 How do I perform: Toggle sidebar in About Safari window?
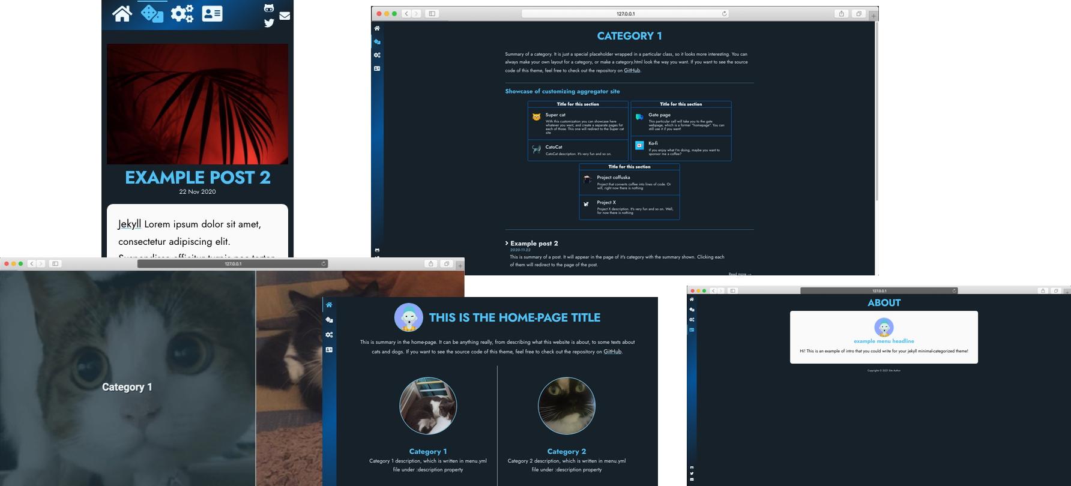[732, 290]
